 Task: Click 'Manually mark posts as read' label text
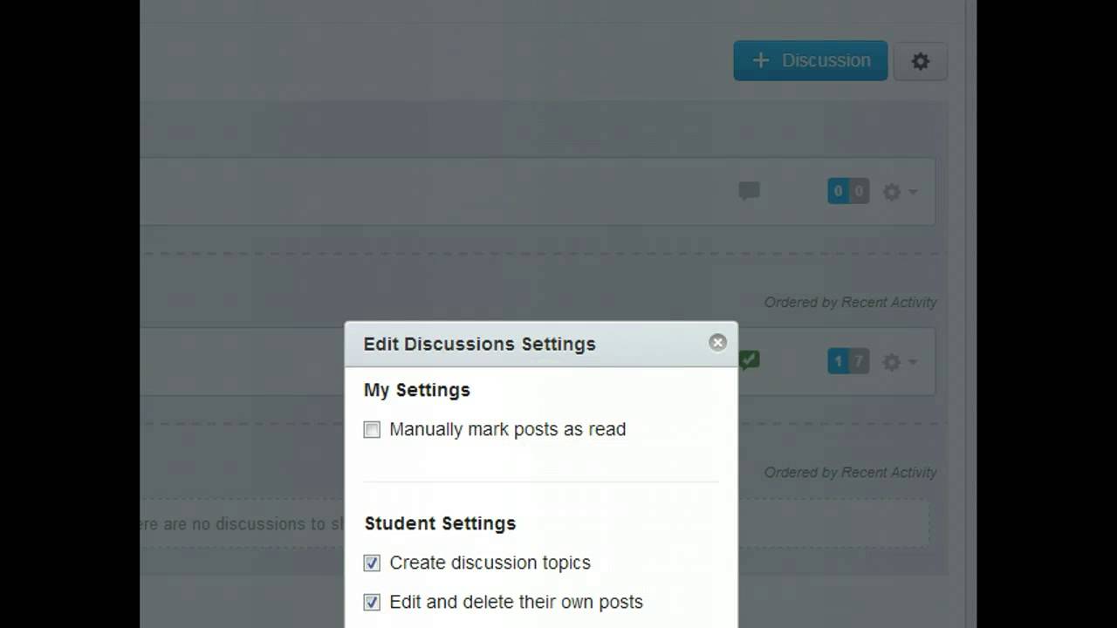[x=508, y=429]
